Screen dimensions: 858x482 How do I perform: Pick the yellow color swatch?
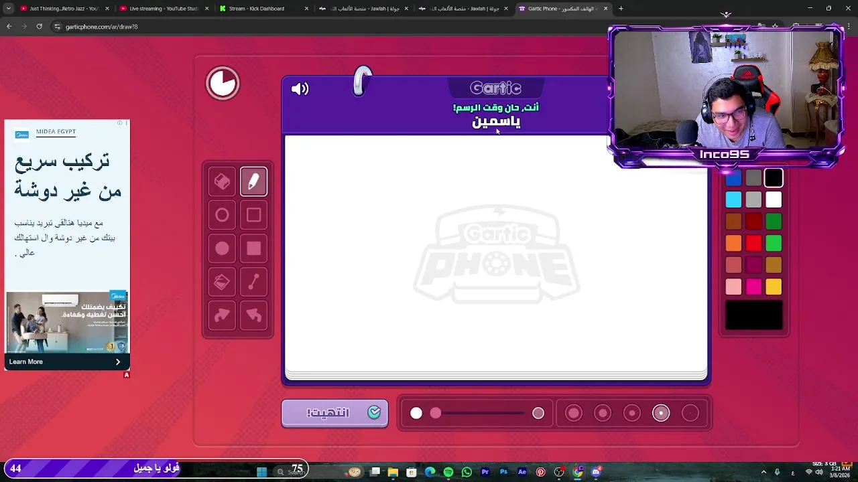point(774,287)
